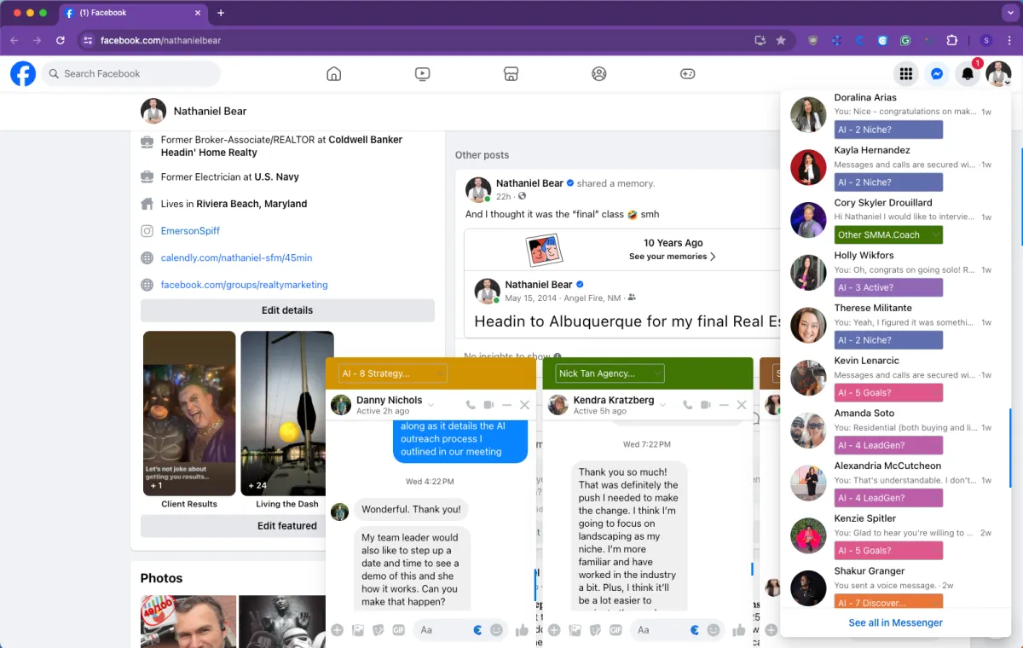Open emoji picker in Danny Nichols chat

point(497,630)
